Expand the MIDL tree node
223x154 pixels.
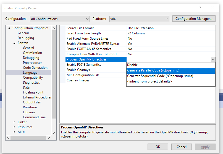[15, 132]
